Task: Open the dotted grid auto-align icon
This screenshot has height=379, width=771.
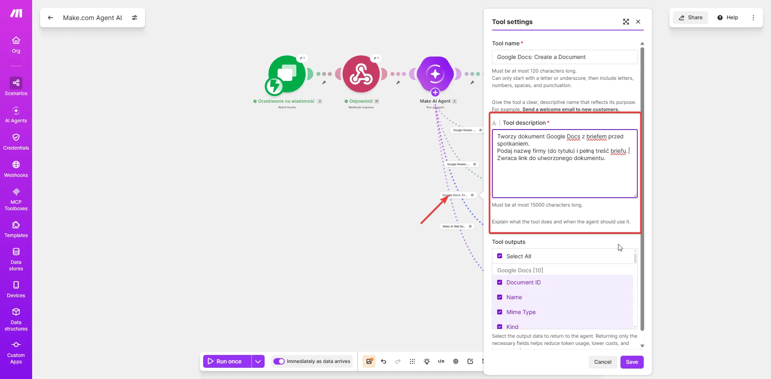Action: pyautogui.click(x=412, y=361)
